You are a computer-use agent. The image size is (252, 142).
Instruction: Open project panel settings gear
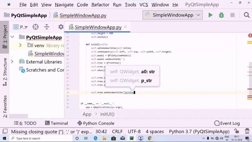coord(61,27)
